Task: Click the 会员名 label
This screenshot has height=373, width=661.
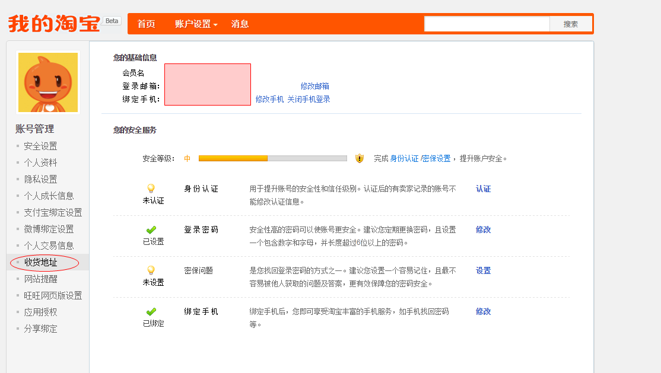Action: click(134, 73)
